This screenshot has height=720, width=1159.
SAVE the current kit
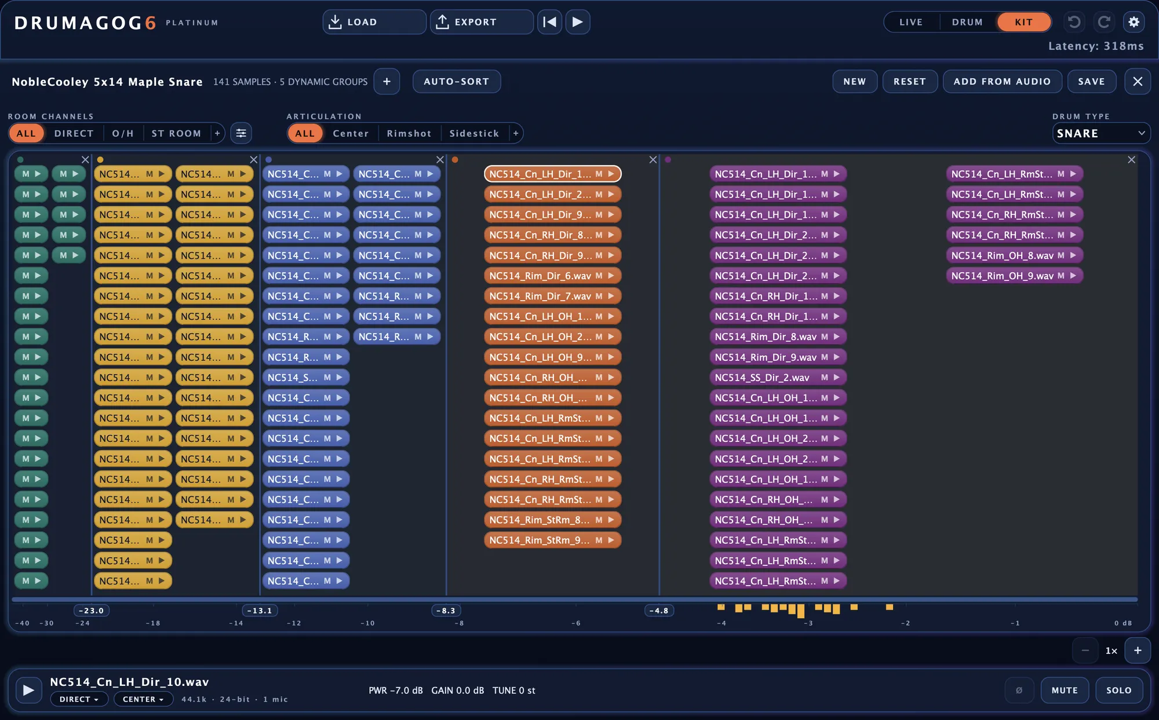[x=1092, y=82]
